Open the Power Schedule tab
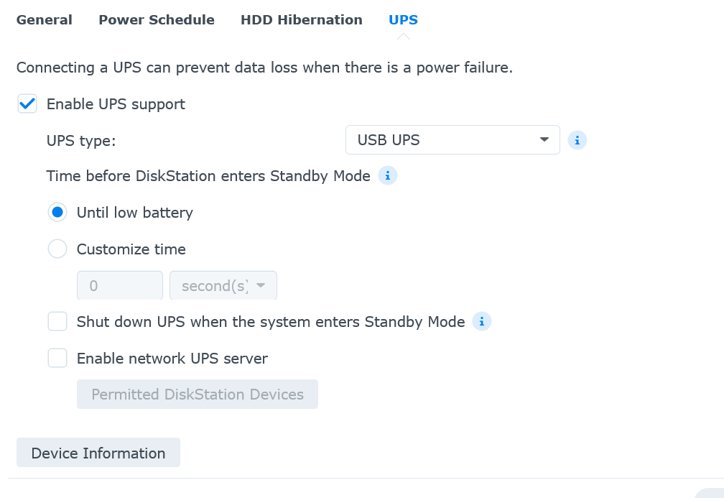 click(x=157, y=19)
